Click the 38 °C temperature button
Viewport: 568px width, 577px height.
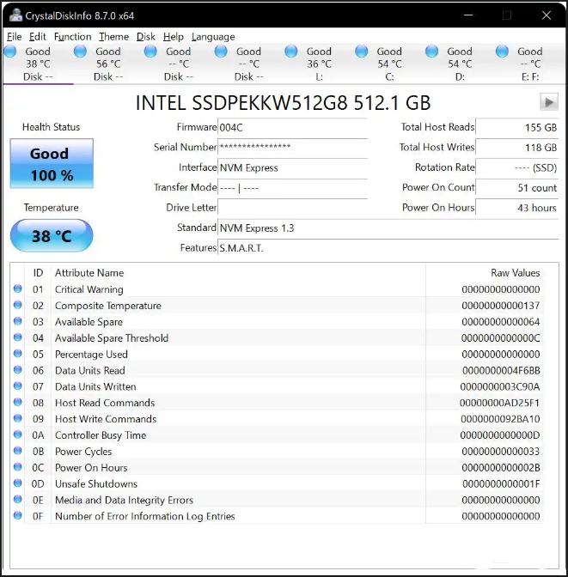click(52, 235)
